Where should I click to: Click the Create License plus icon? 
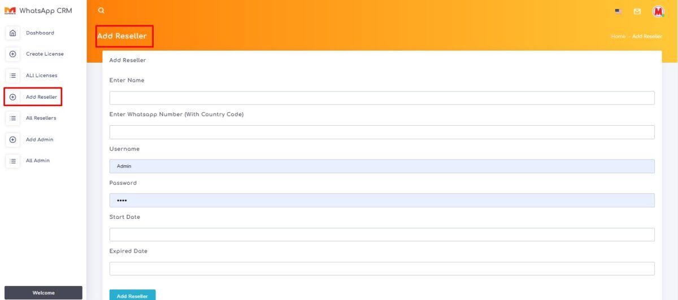(x=13, y=54)
